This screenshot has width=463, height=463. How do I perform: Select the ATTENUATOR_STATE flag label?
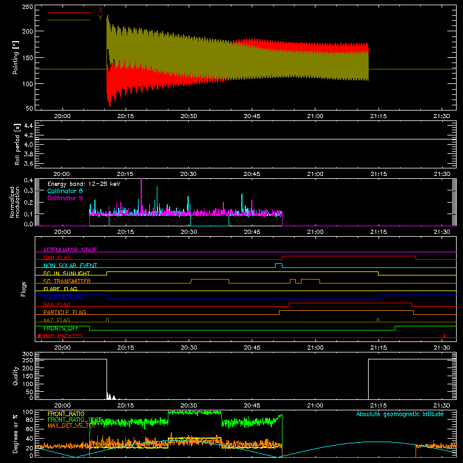(x=70, y=250)
